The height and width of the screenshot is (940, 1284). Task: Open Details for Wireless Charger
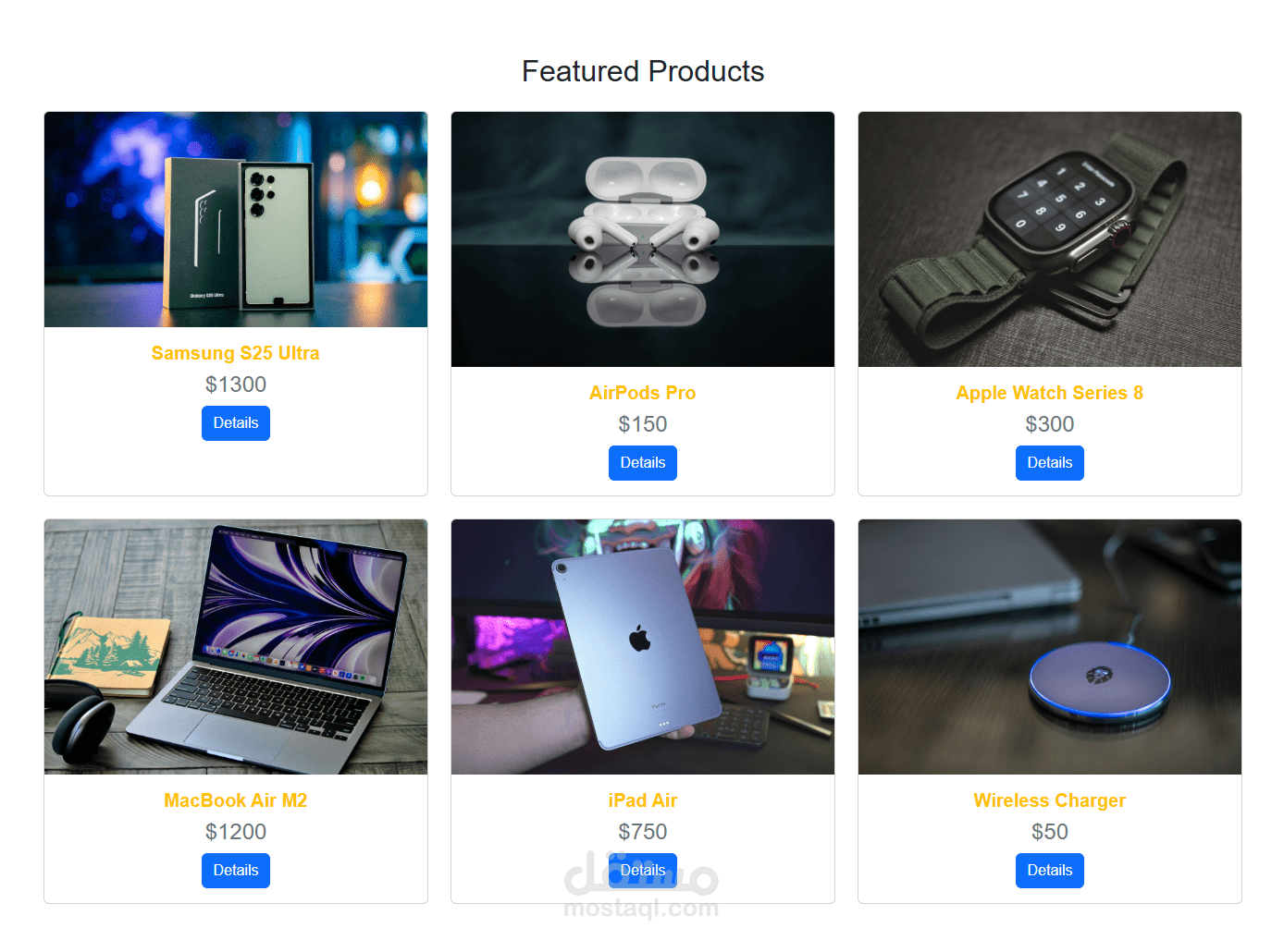(x=1050, y=871)
